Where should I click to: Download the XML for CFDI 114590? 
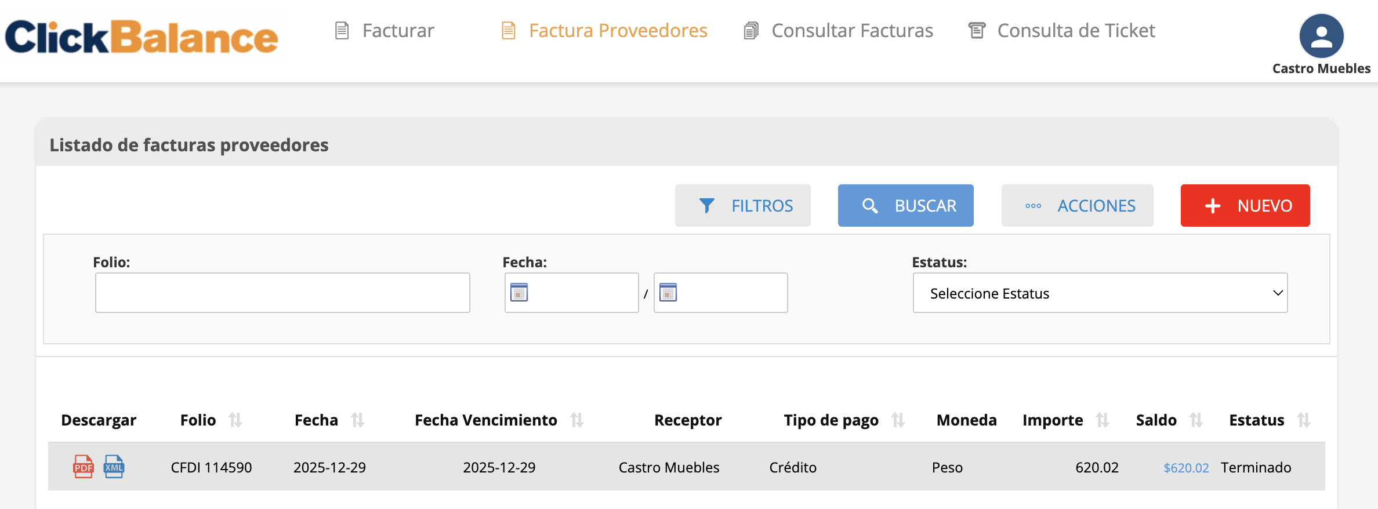[114, 467]
